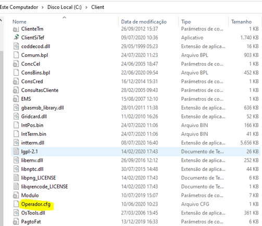This screenshot has width=262, height=226.
Task: Select the ClientSiTef file name
Action: 33,38
